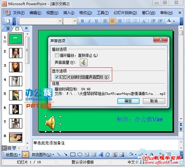185x167 pixels.
Task: Close the slides pane panel
Action: pyautogui.click(x=26, y=28)
